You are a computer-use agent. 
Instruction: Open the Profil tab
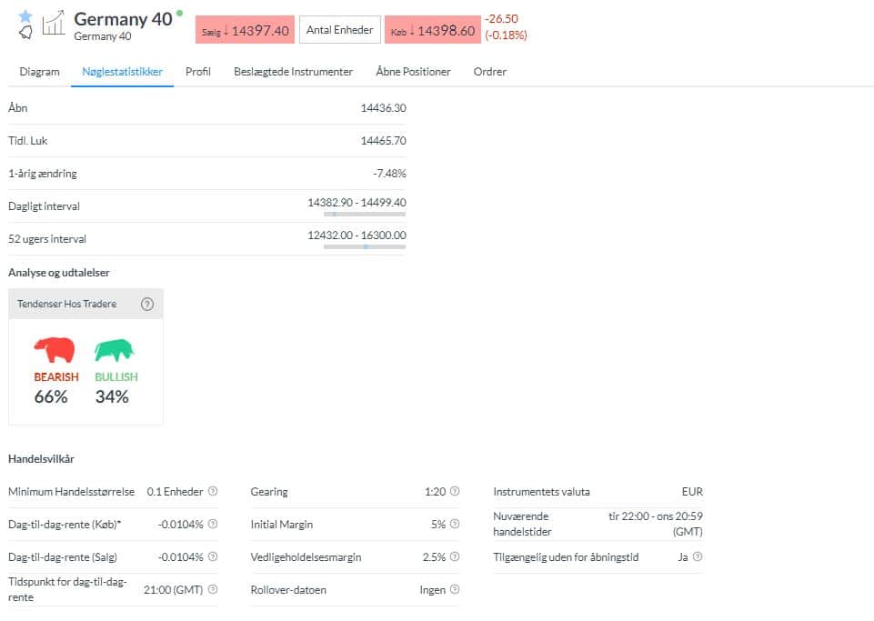[x=197, y=72]
